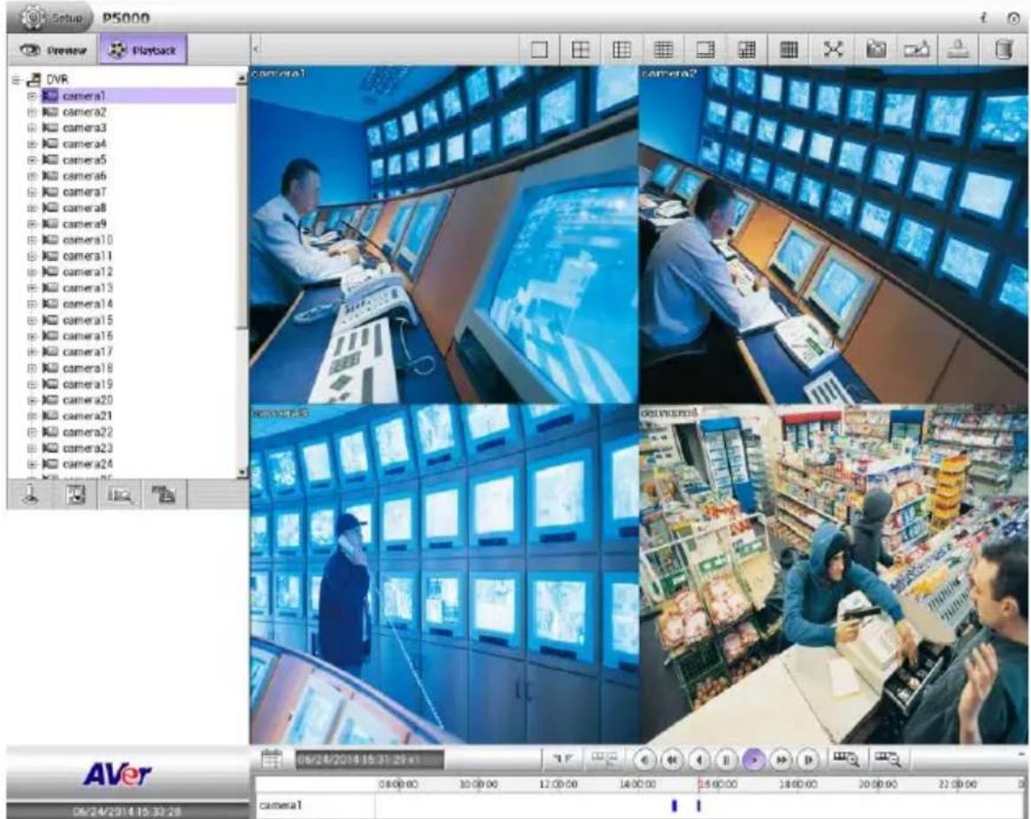
Task: Select camera2 in DVR tree
Action: pos(84,111)
